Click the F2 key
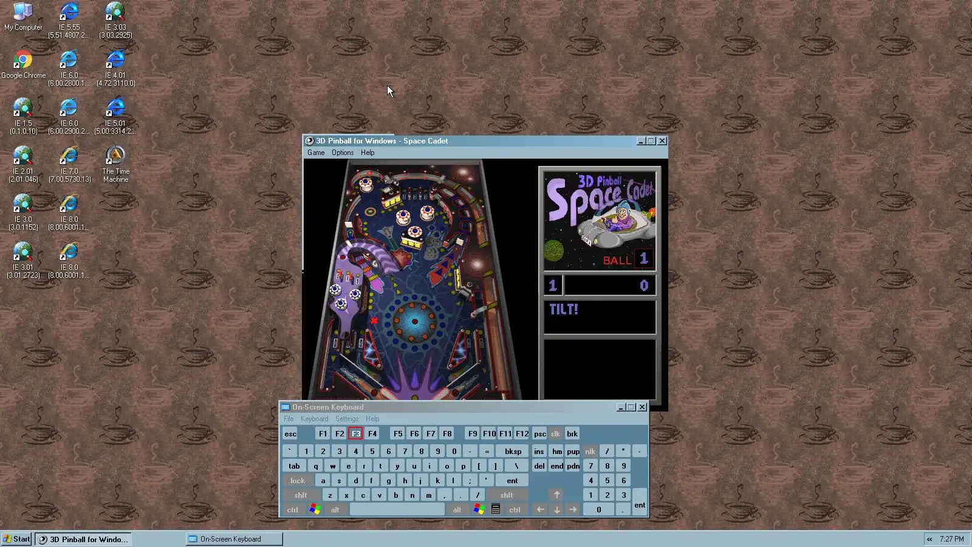This screenshot has height=547, width=972. [x=340, y=433]
